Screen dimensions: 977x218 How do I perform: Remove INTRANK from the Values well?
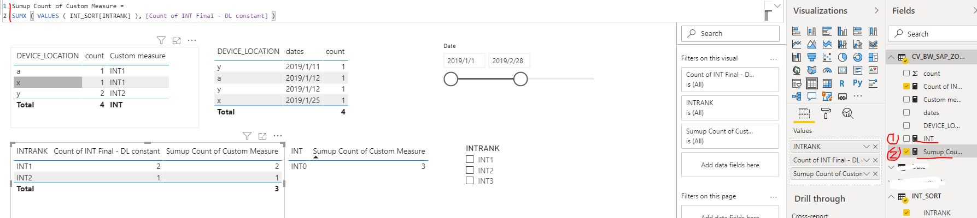pos(875,147)
